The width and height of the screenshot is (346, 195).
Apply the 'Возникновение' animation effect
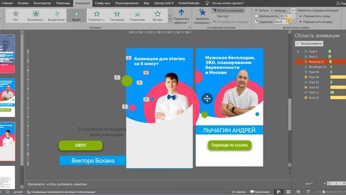point(36,16)
